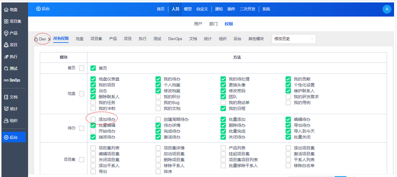The height and width of the screenshot is (177, 397).
Task: Open 项目集 in the sidebar
Action: pyautogui.click(x=13, y=21)
